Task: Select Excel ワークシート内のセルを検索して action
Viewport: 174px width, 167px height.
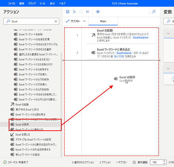Action: [x=38, y=94]
